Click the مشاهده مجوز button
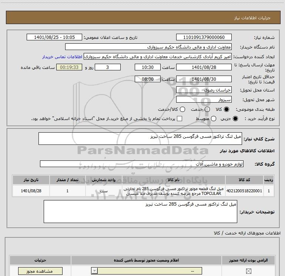The height and width of the screenshot is (276, 285). click(40, 271)
